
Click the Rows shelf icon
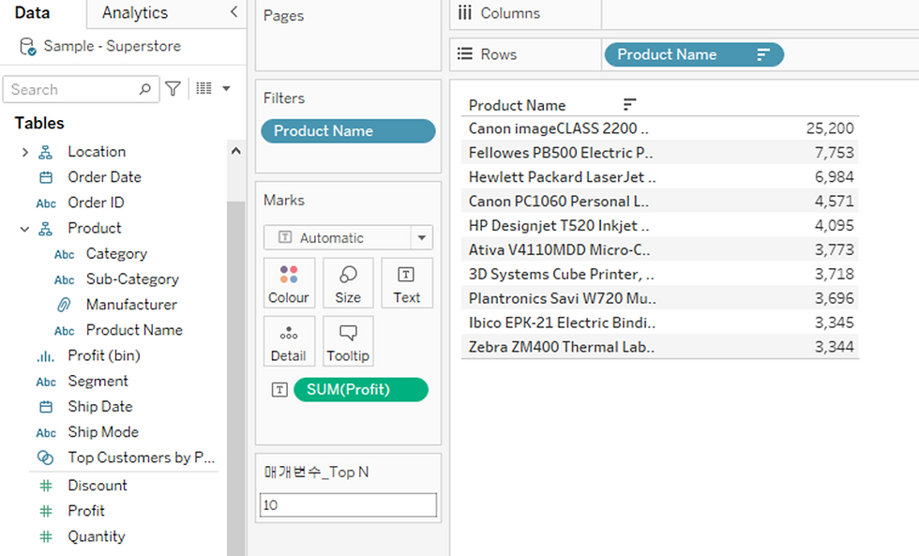(x=465, y=53)
